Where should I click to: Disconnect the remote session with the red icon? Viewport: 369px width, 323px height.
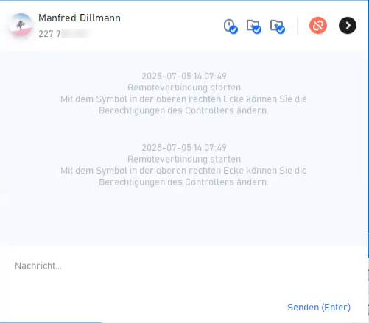pos(318,26)
